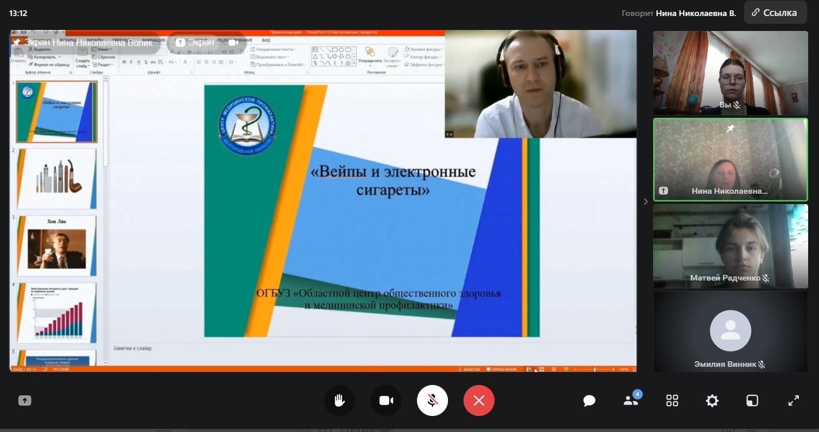Select slide 1 thumbnail in the pane

click(57, 112)
